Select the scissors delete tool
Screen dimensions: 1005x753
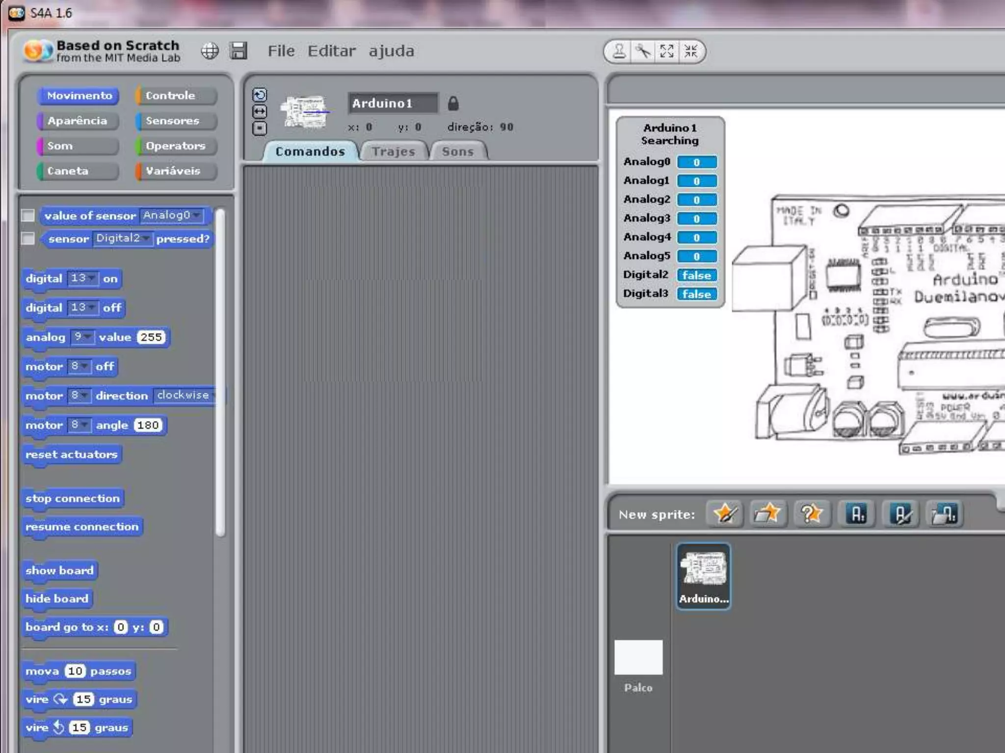coord(643,51)
